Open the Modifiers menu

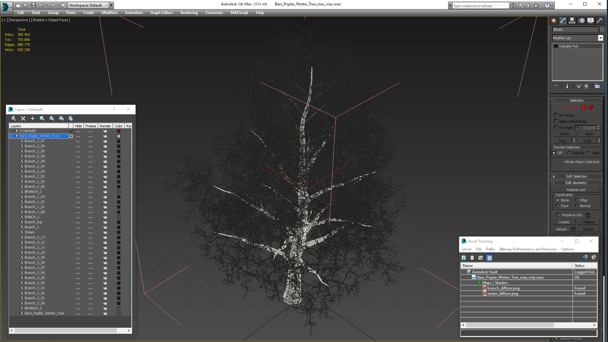click(109, 13)
